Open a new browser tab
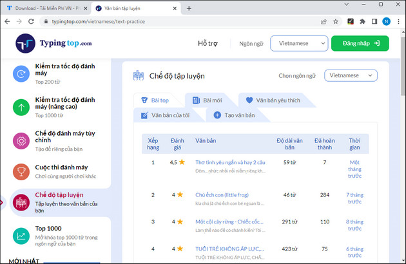Screen dimensions: 406x264 click(189, 8)
